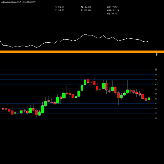Click the red candle with the tallest upper wick
The height and width of the screenshot is (164, 164).
point(88,81)
